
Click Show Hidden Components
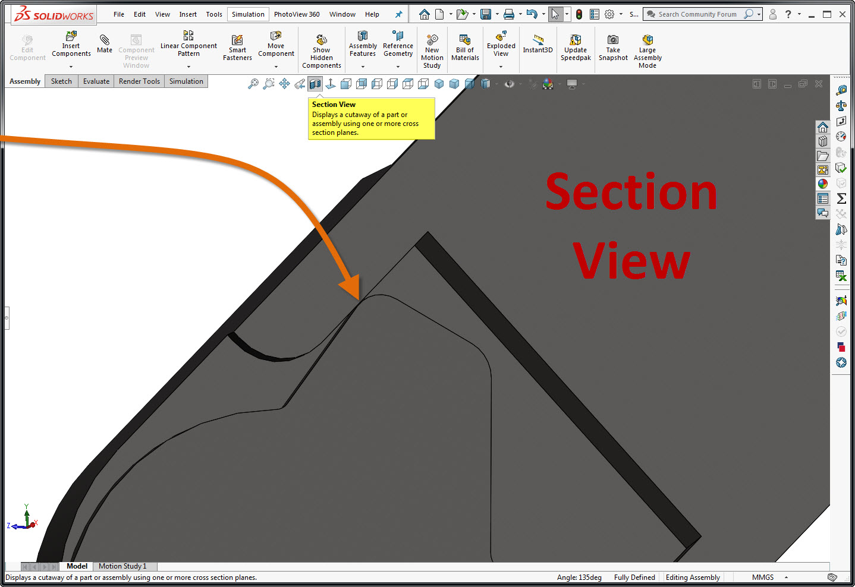click(x=322, y=51)
